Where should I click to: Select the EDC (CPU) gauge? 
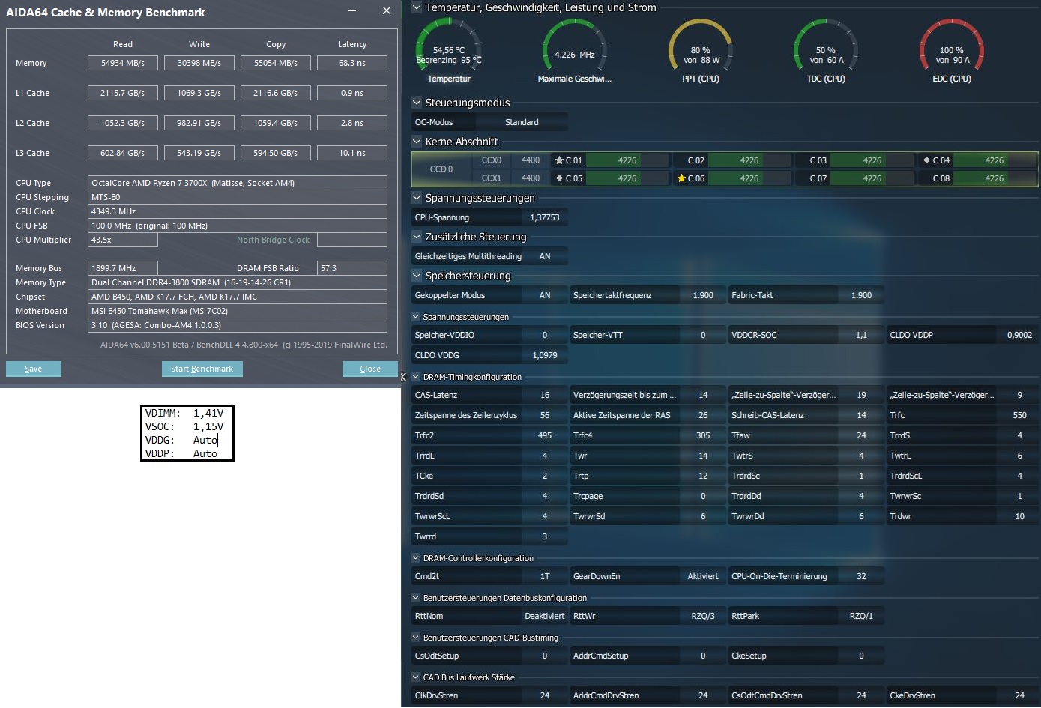coord(952,51)
